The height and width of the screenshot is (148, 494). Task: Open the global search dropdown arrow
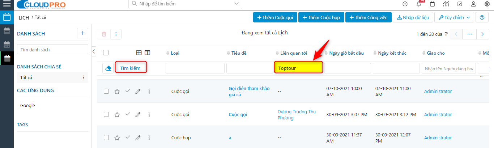pyautogui.click(x=237, y=4)
